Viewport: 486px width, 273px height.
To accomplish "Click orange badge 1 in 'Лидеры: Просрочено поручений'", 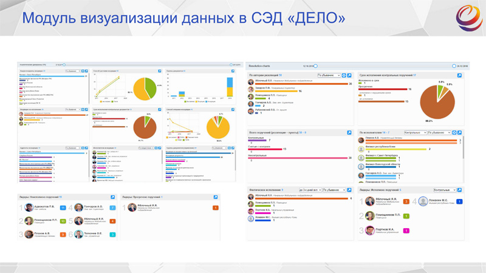I will (x=216, y=207).
